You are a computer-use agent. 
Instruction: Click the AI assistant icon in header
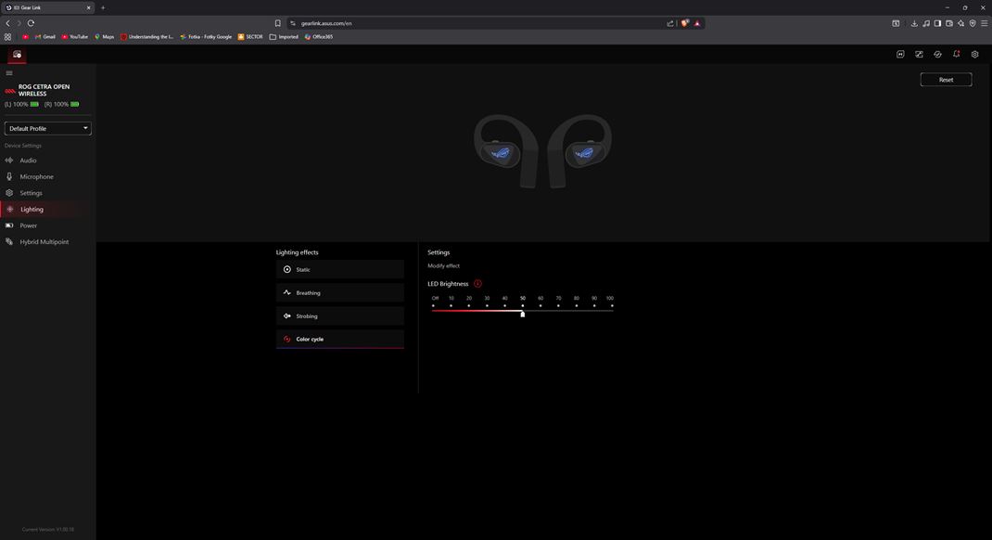(x=900, y=55)
